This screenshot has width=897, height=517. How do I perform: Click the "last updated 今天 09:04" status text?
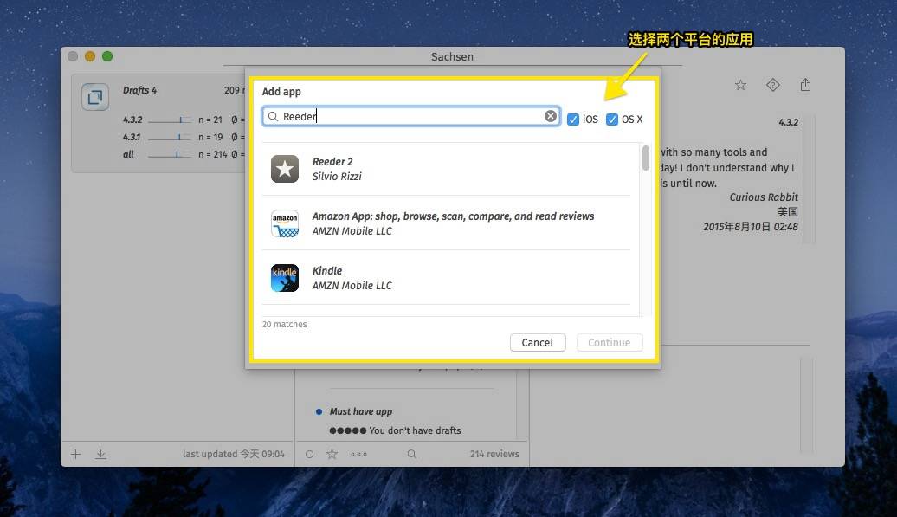234,454
